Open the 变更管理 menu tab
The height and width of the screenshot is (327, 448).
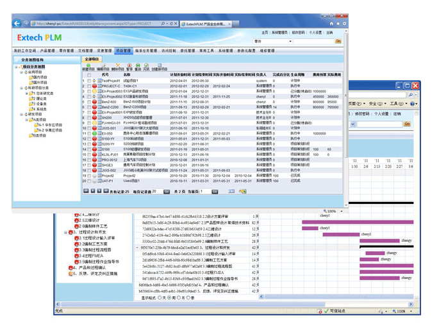[x=104, y=51]
